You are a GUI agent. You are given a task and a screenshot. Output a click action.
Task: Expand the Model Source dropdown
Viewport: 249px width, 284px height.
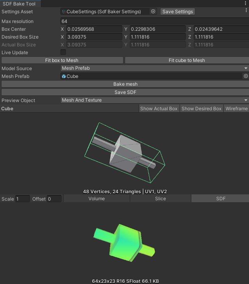tap(154, 68)
